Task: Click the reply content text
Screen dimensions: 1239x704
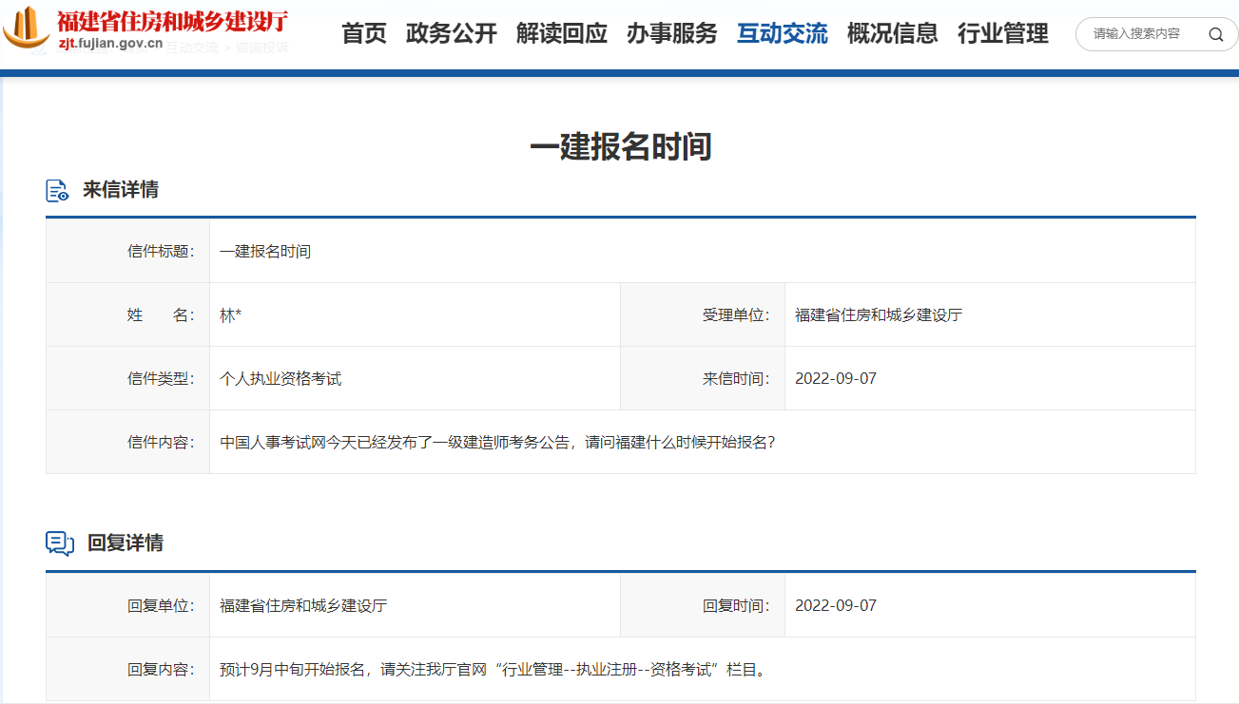Action: [x=493, y=670]
